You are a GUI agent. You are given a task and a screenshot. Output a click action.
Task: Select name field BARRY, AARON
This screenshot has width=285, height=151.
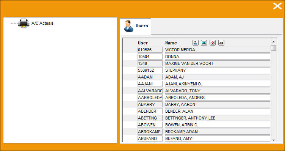click(218, 104)
